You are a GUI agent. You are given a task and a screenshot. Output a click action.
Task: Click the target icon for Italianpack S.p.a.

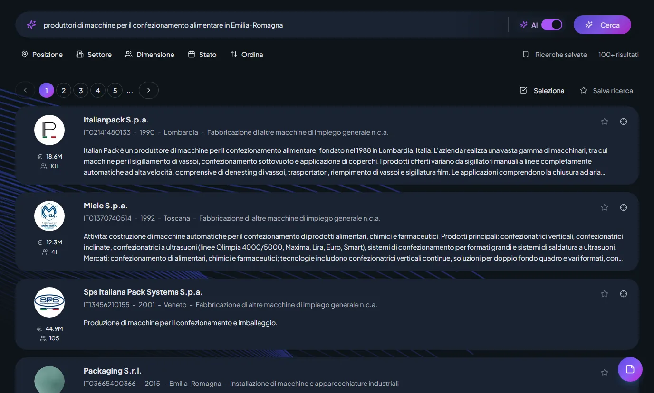(x=624, y=122)
